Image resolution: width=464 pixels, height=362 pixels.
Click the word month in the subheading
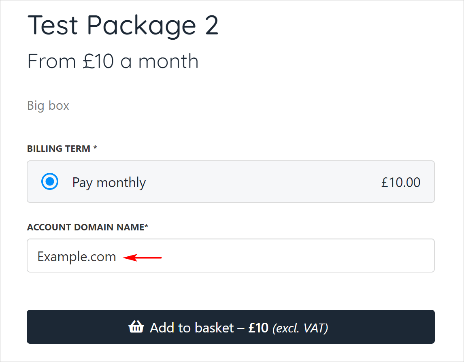(168, 61)
